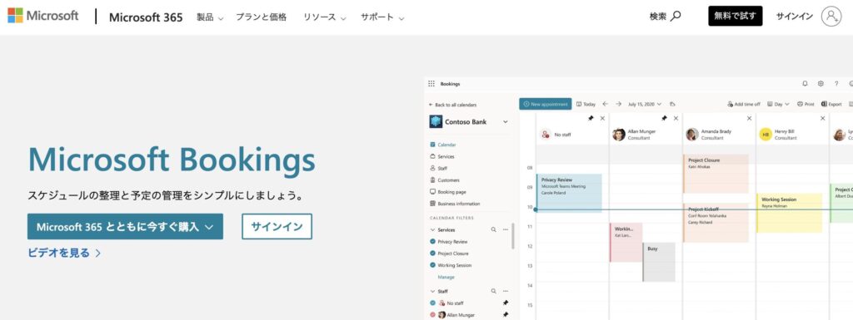Open the Microsoft 365 とともに今すぐ購入 dropdown

(125, 227)
